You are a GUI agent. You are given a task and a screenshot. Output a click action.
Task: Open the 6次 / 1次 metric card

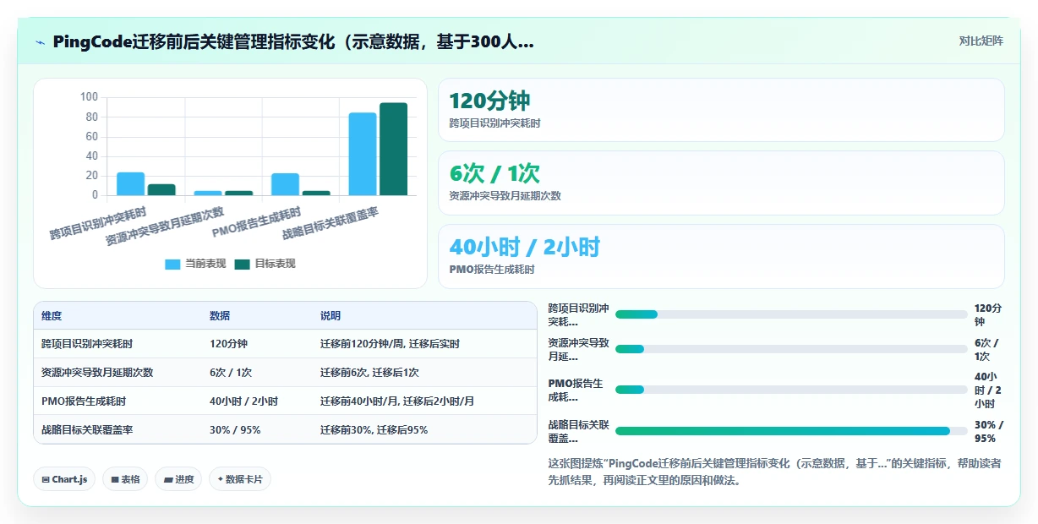coord(721,183)
